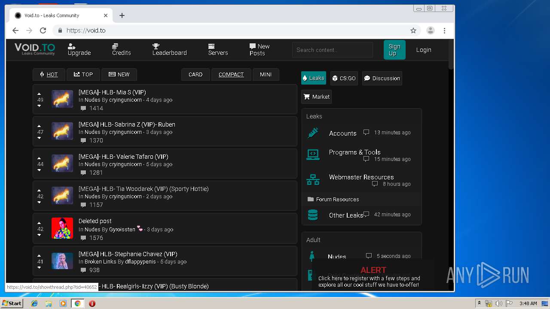Go back to the previous page
The width and height of the screenshot is (550, 309).
15,30
